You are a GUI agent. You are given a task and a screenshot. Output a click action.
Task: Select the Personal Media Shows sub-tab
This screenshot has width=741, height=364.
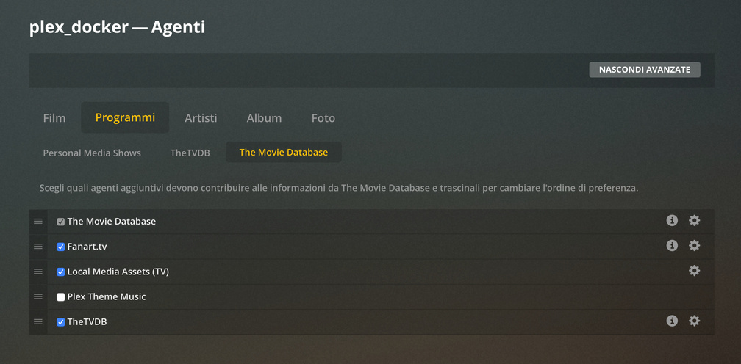point(92,153)
